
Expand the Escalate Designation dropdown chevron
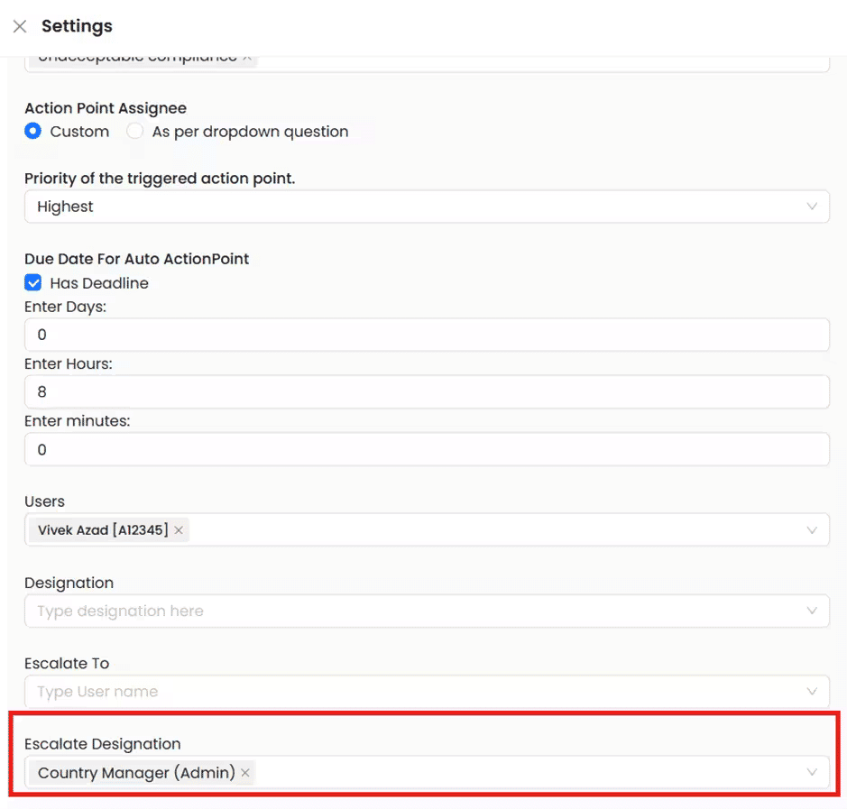coord(812,773)
